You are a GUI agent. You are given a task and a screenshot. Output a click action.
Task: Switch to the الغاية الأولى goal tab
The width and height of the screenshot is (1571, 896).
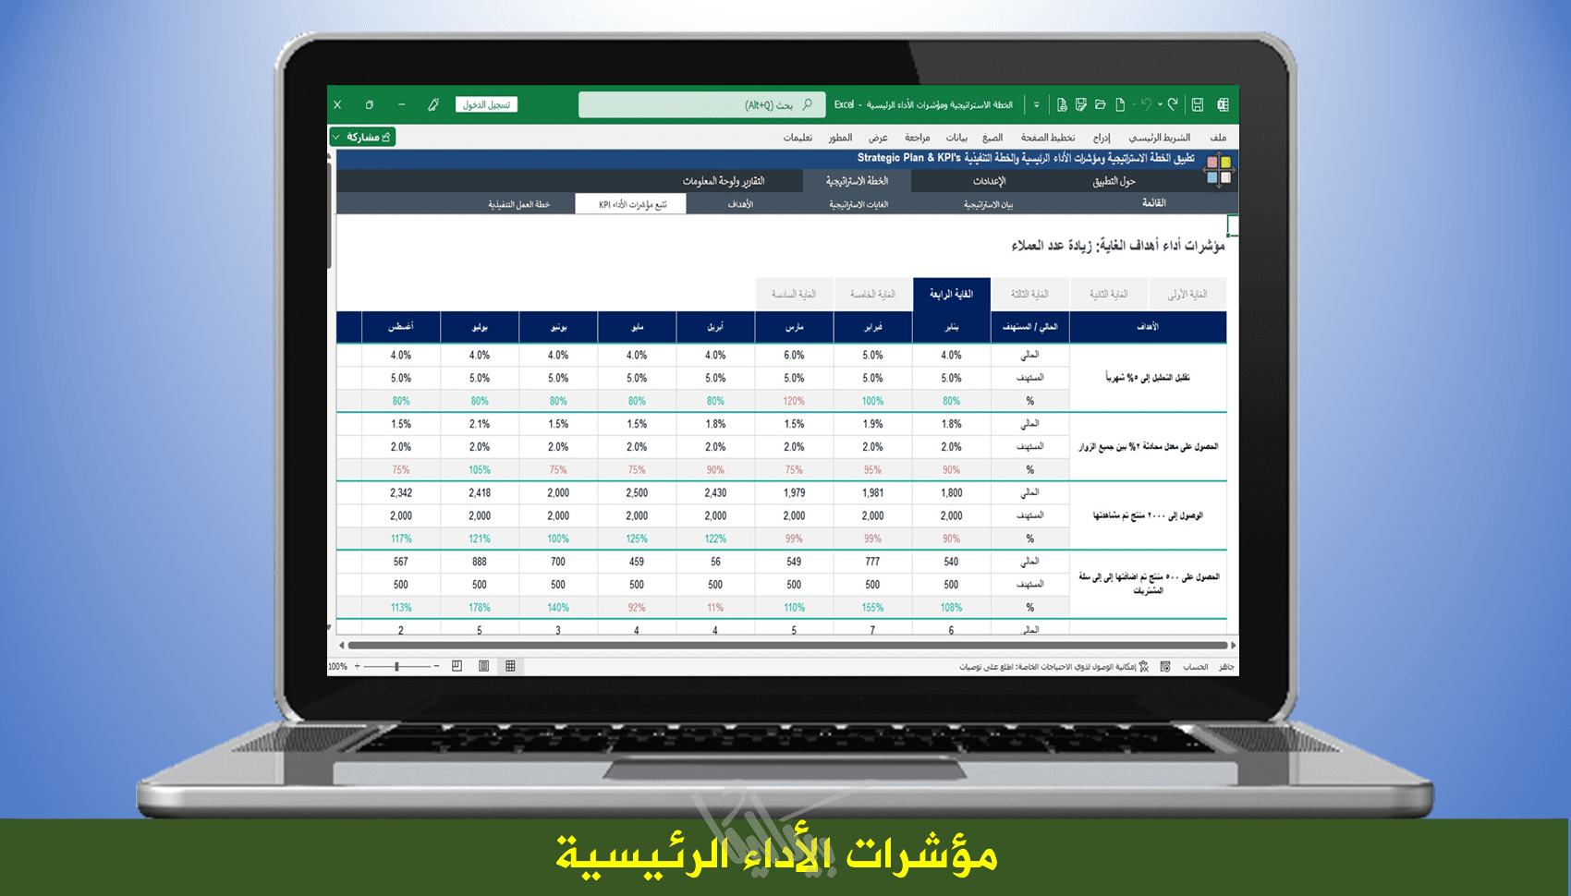[x=1187, y=294]
